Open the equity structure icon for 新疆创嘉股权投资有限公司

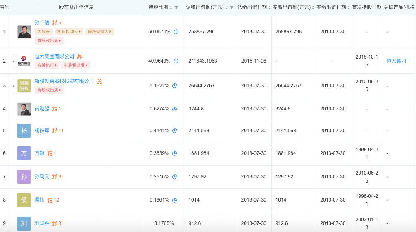100,81
